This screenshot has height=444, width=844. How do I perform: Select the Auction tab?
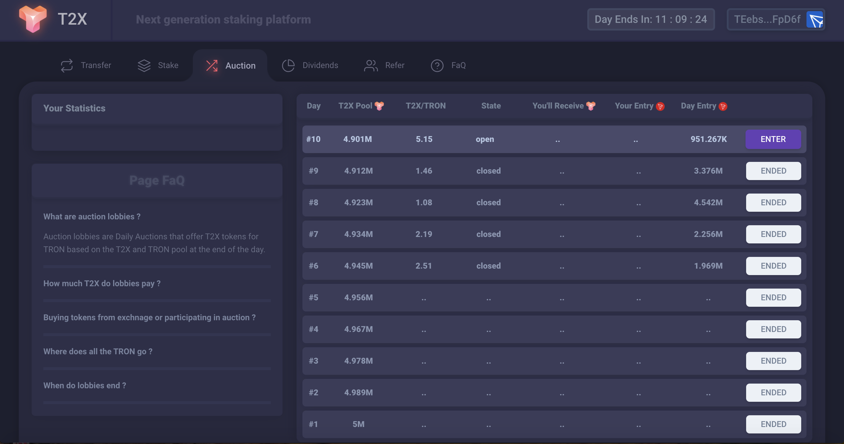coord(230,66)
